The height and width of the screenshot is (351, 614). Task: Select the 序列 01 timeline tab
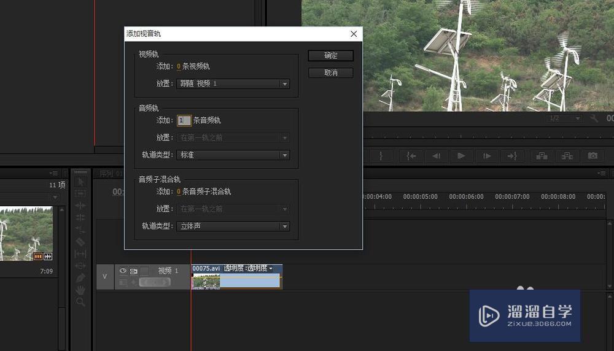tap(111, 173)
